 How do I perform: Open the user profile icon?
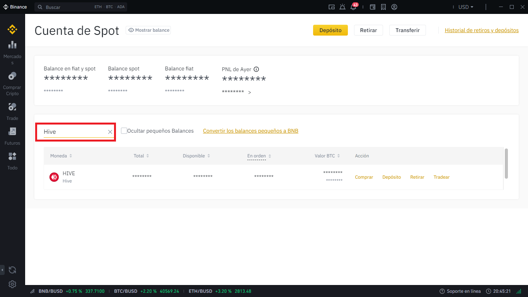tap(394, 7)
